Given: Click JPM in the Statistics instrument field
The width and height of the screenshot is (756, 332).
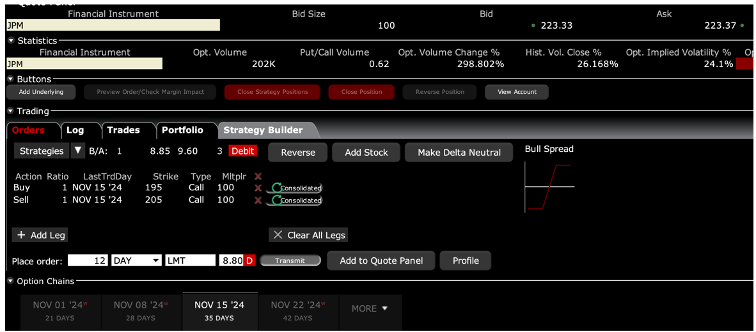Looking at the screenshot, I should 84,63.
